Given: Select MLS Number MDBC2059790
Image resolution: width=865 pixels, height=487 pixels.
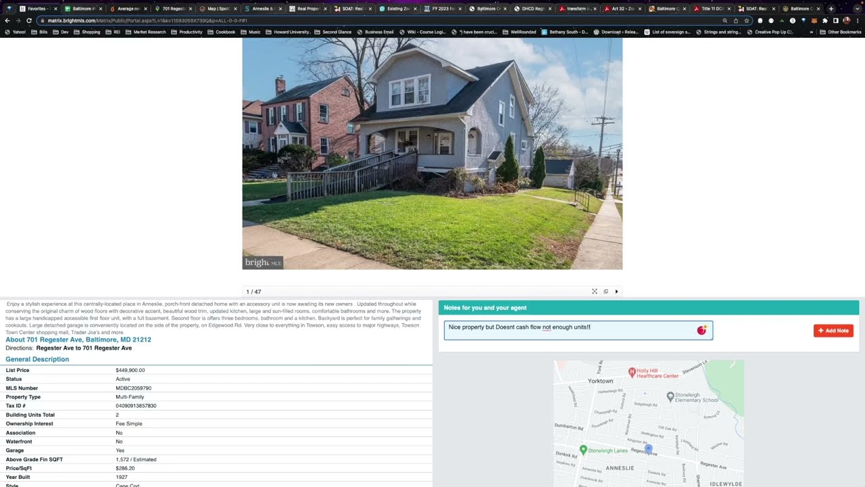Looking at the screenshot, I should coord(134,388).
